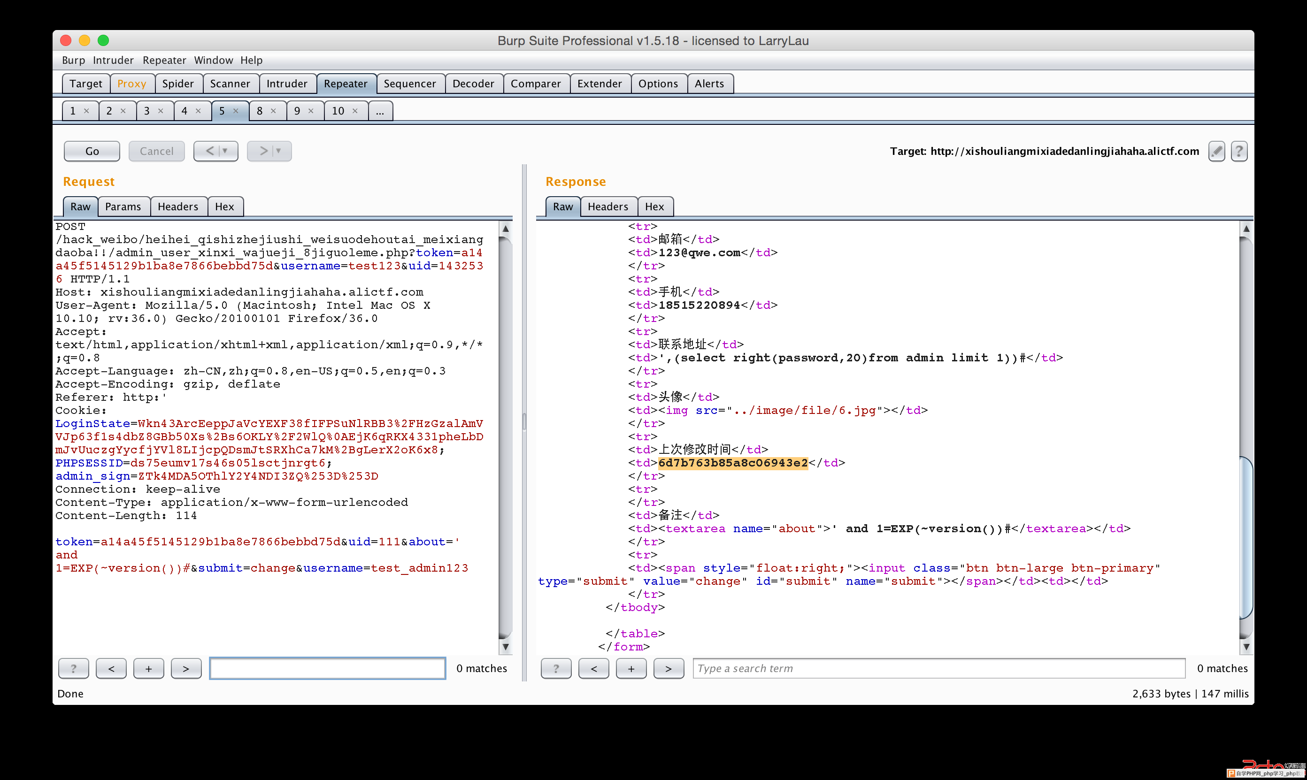The image size is (1307, 780).
Task: Click the request search input field
Action: [x=328, y=669]
